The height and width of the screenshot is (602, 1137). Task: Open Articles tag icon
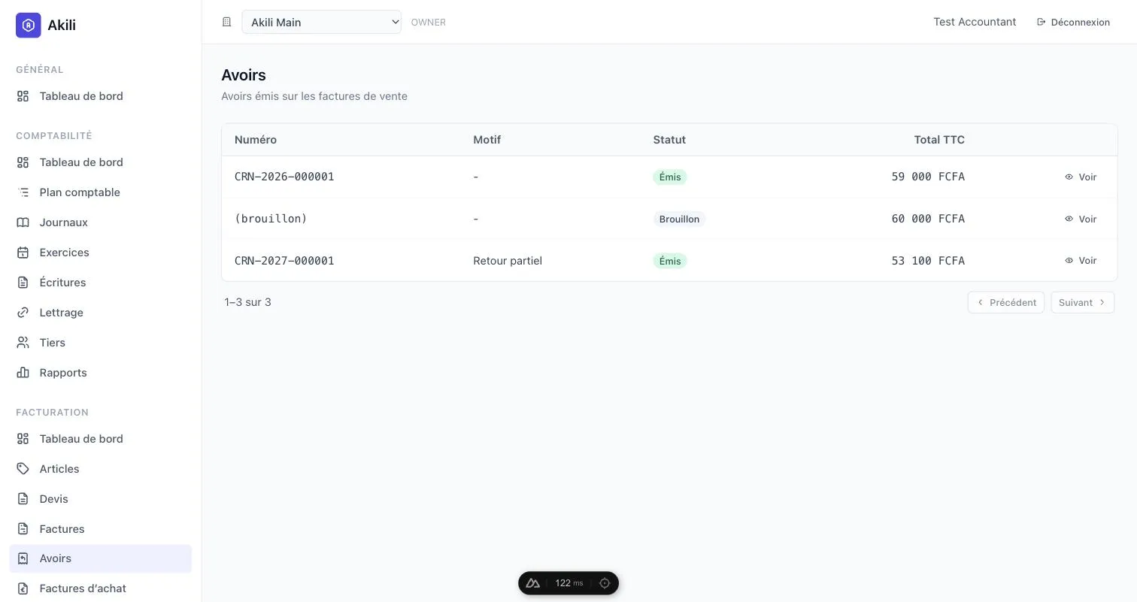(x=23, y=469)
